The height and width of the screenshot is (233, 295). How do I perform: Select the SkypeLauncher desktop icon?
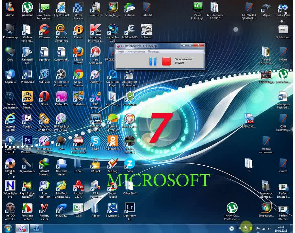click(x=266, y=210)
